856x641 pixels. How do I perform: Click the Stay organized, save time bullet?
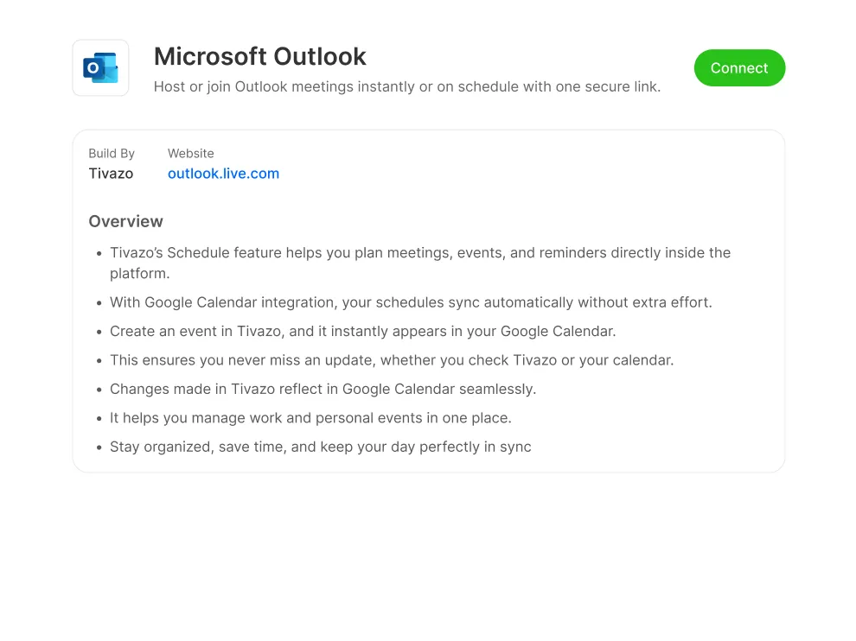[x=320, y=447]
